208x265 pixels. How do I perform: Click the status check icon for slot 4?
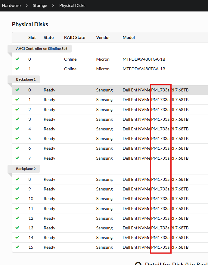17,129
